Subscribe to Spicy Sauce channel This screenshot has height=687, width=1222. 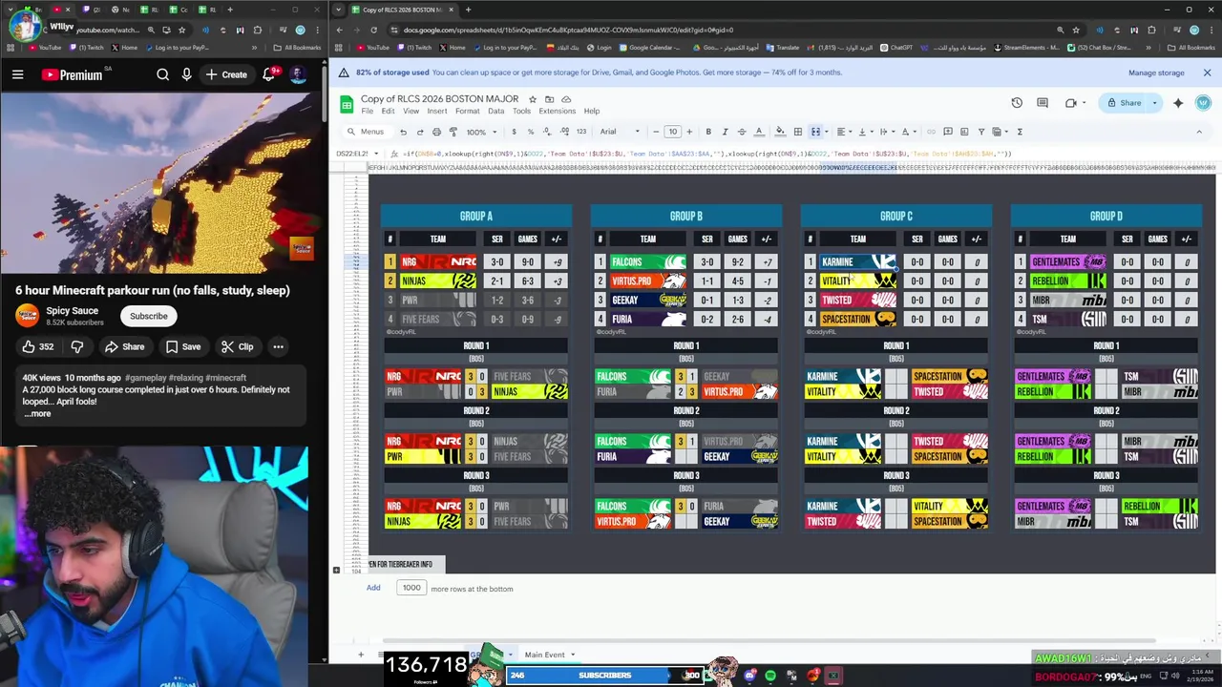pos(148,316)
